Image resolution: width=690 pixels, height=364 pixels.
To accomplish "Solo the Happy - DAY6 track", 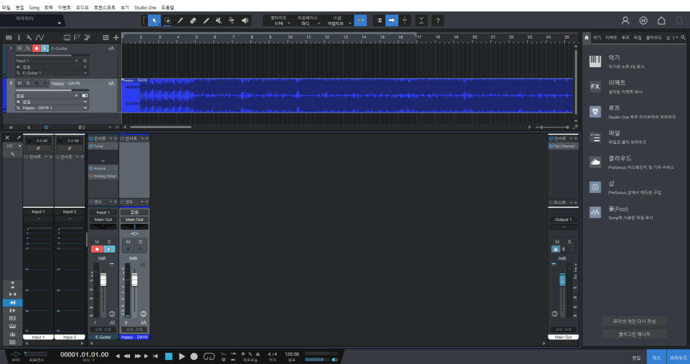I will pos(28,83).
